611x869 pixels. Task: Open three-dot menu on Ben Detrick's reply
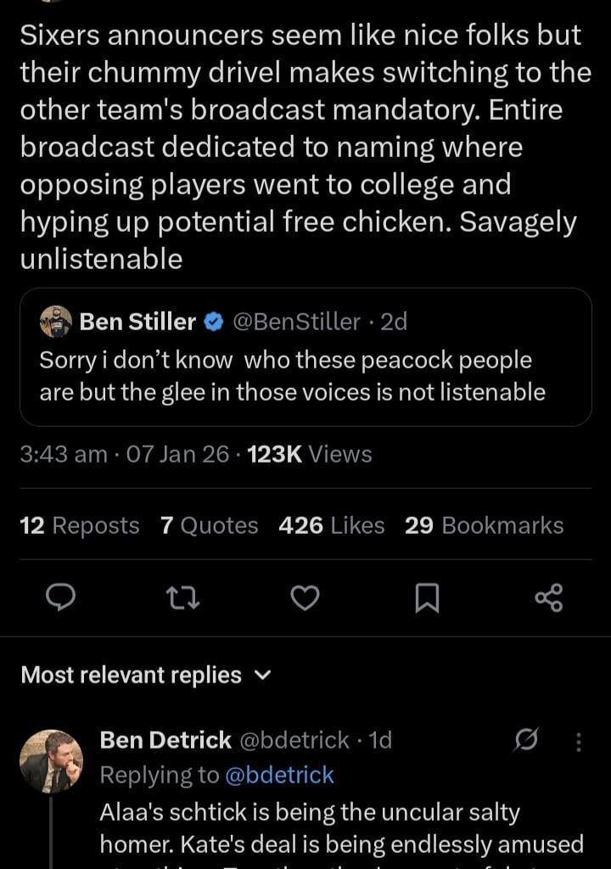click(579, 742)
